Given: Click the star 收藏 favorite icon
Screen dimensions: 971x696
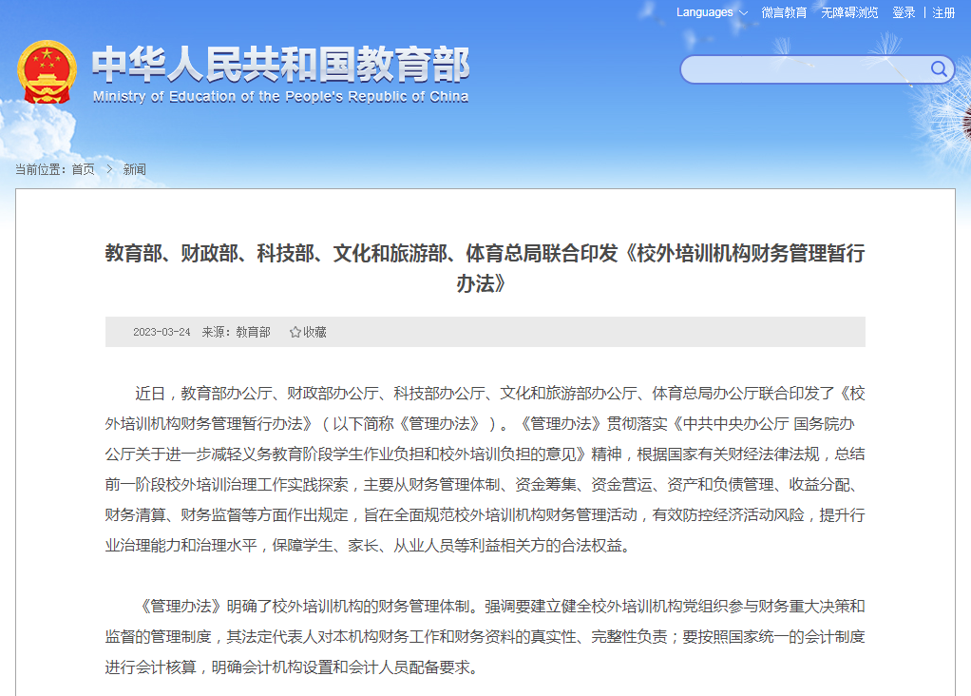Looking at the screenshot, I should point(295,332).
